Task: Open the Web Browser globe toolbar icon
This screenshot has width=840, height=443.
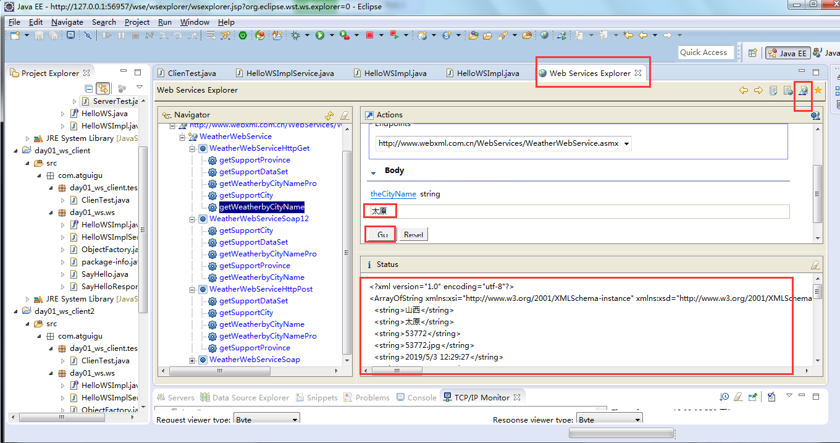Action: pyautogui.click(x=544, y=35)
